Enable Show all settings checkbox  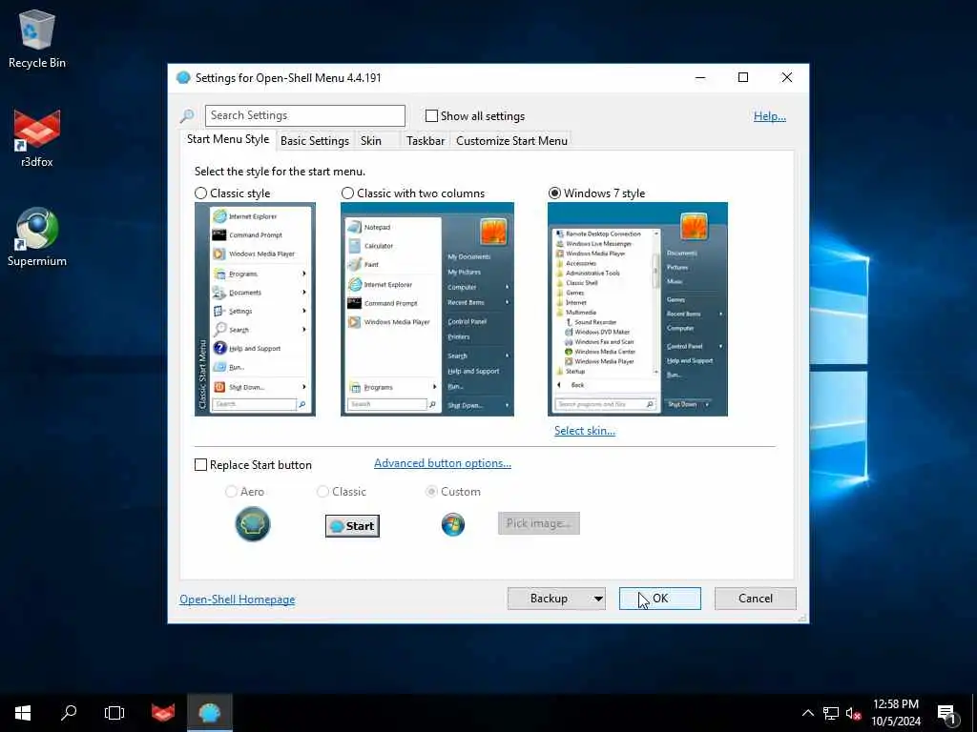[431, 115]
